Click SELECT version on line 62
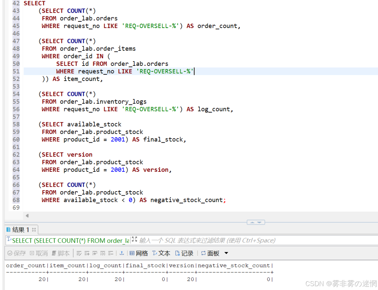 pyautogui.click(x=67, y=155)
